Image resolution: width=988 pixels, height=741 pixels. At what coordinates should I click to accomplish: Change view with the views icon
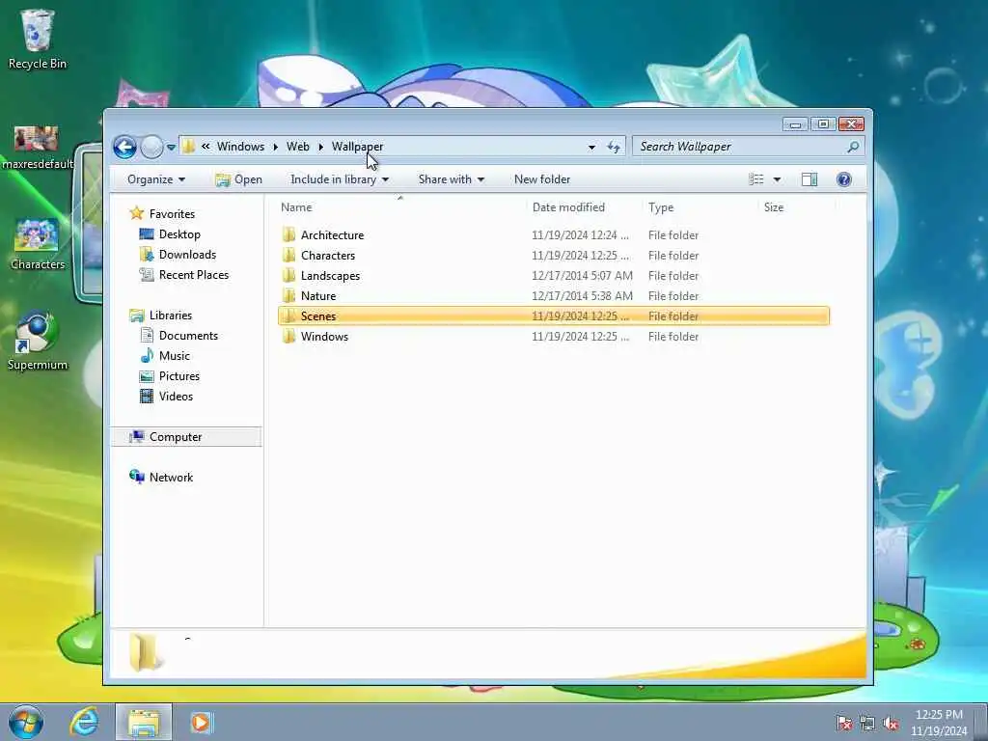pos(756,179)
